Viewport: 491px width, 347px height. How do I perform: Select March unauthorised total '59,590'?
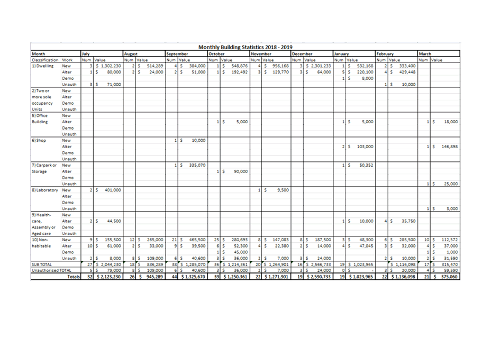point(451,270)
